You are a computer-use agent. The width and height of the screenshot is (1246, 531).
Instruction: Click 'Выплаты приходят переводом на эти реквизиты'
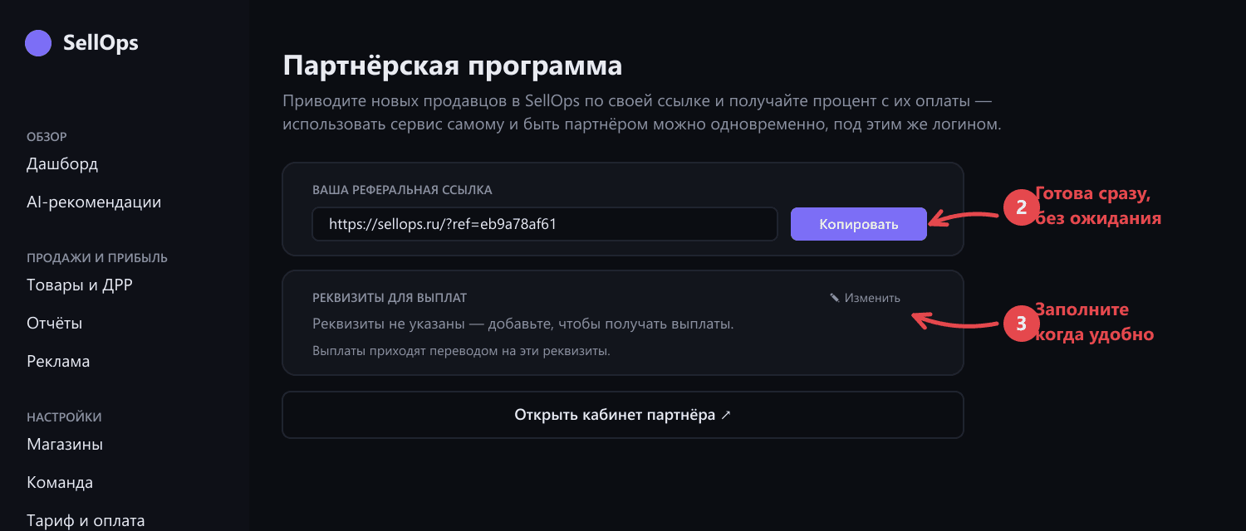point(461,351)
